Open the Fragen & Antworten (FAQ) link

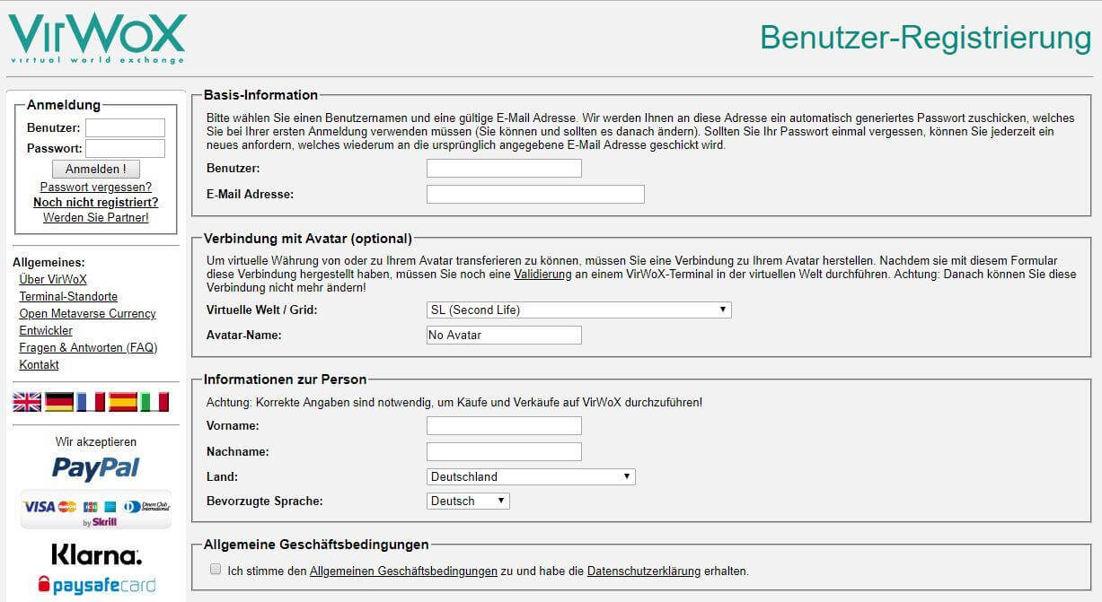[x=88, y=347]
